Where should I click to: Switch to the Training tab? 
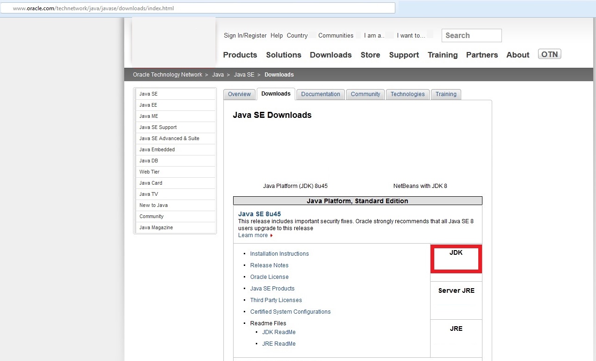(446, 94)
